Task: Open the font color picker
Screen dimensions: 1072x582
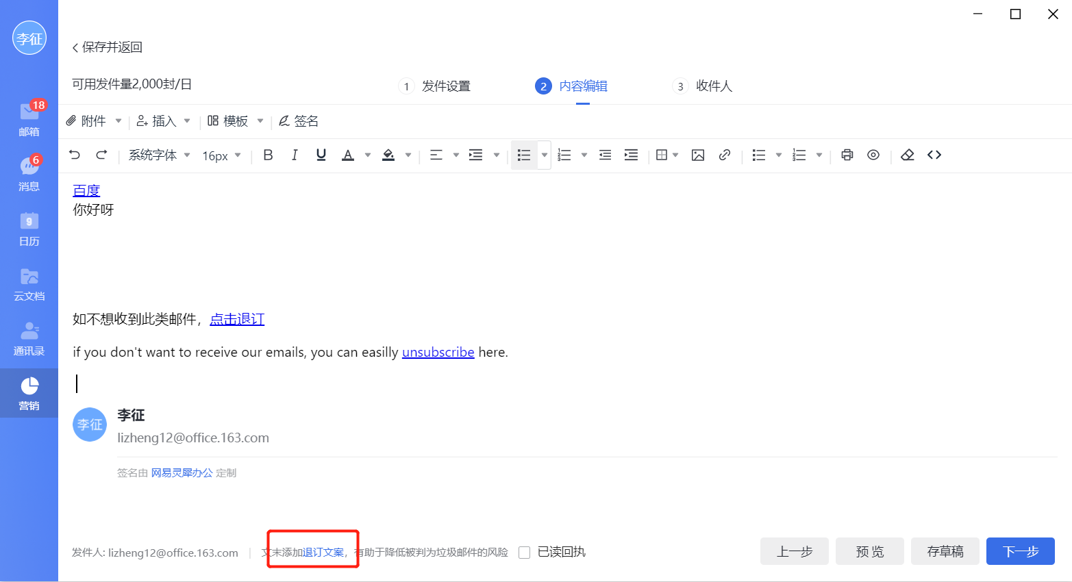Action: 349,155
